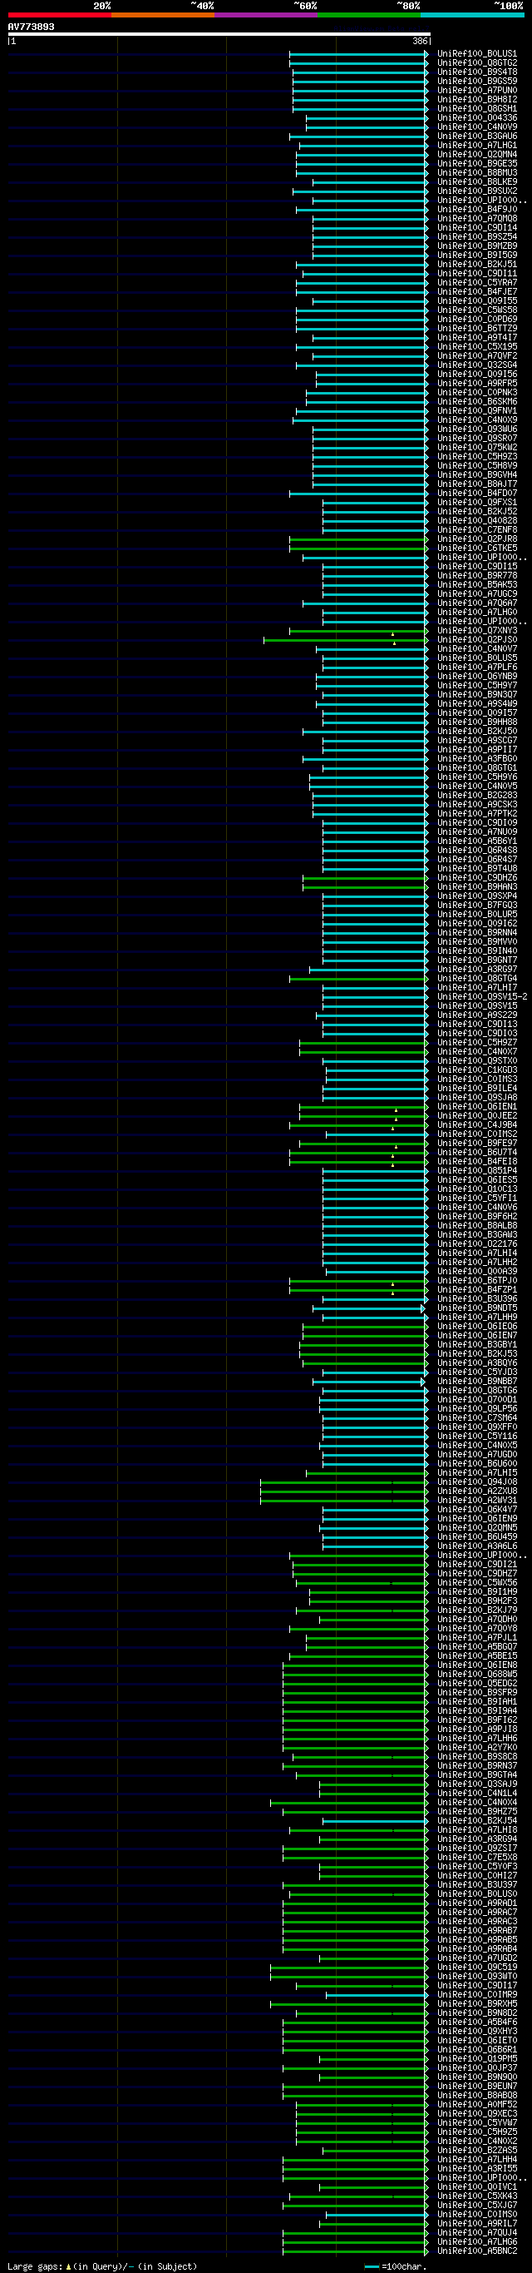This screenshot has width=532, height=2273.
Task: Click the label UniRef100_Q2PJS0
Action: coord(477,640)
